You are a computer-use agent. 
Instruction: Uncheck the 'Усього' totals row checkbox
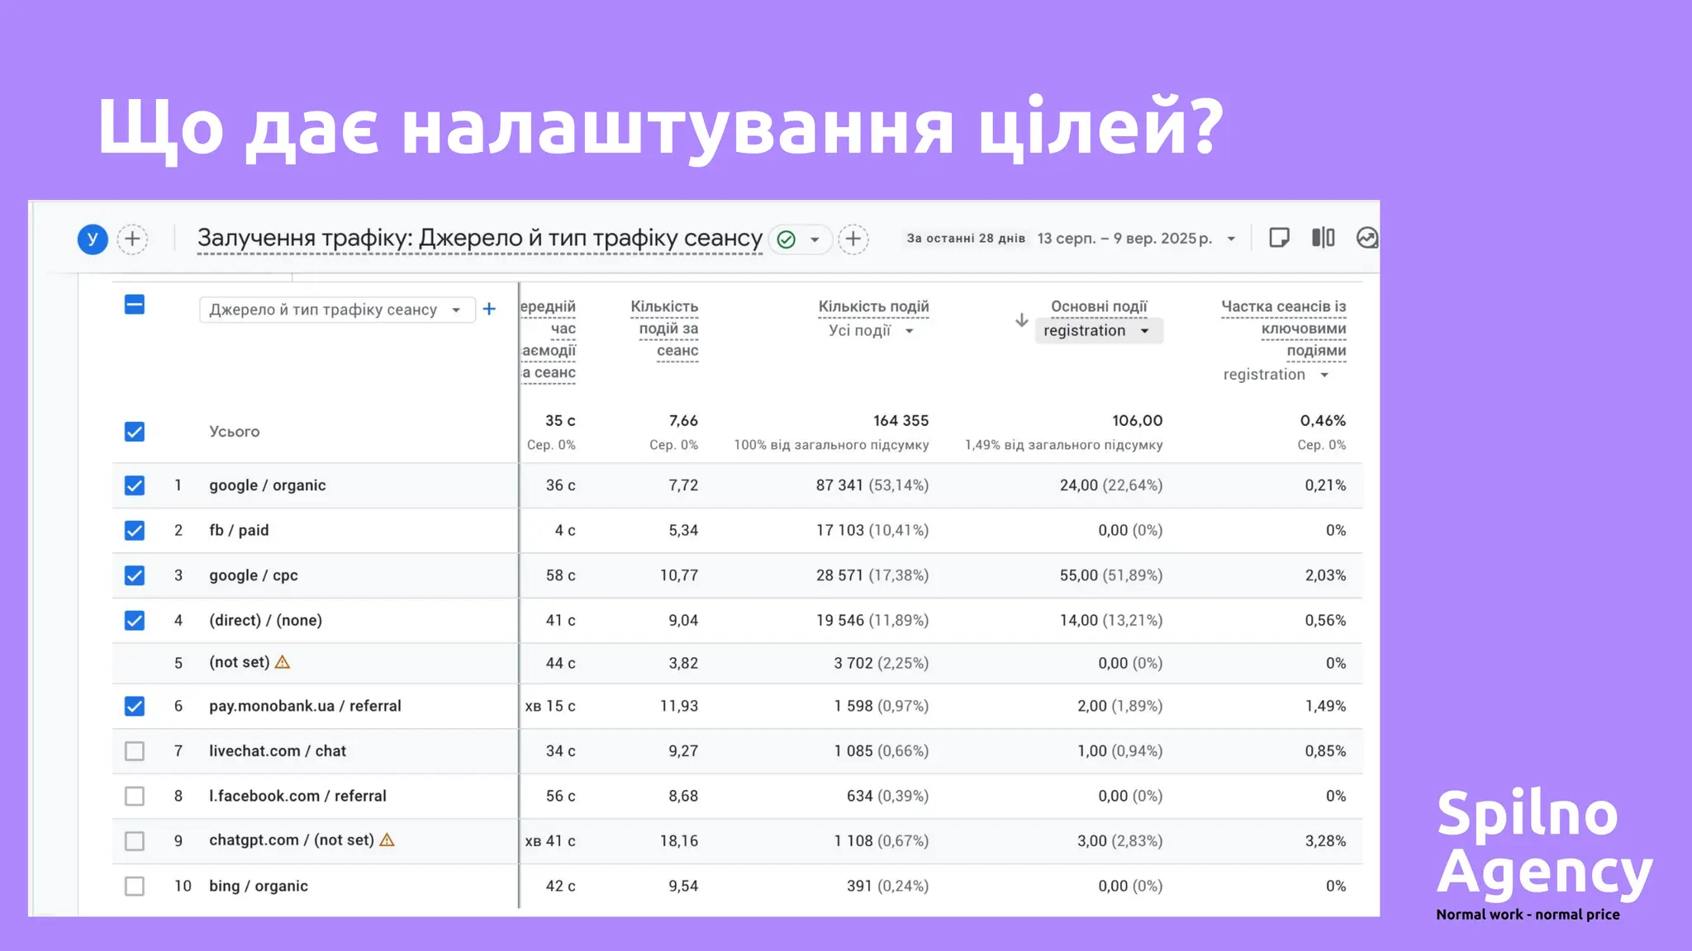[x=135, y=432]
